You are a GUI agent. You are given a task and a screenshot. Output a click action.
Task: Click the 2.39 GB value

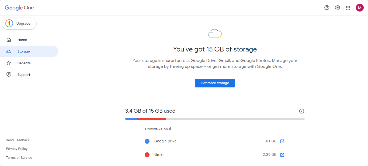click(270, 154)
